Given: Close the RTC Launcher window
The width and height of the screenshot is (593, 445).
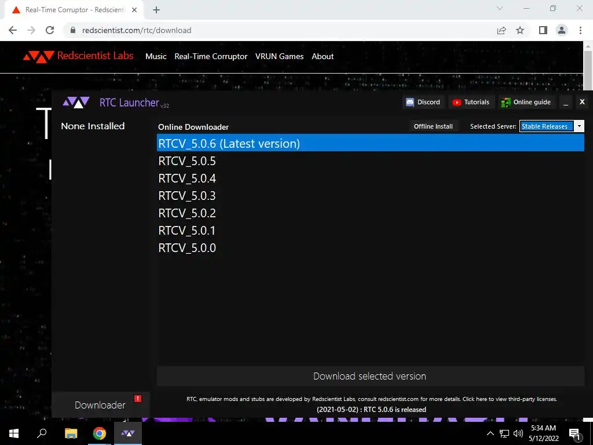Looking at the screenshot, I should coord(582,102).
